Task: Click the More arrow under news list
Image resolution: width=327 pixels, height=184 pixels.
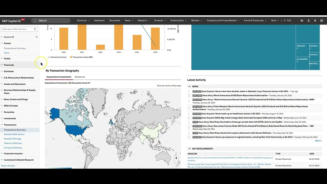Action: 318,141
